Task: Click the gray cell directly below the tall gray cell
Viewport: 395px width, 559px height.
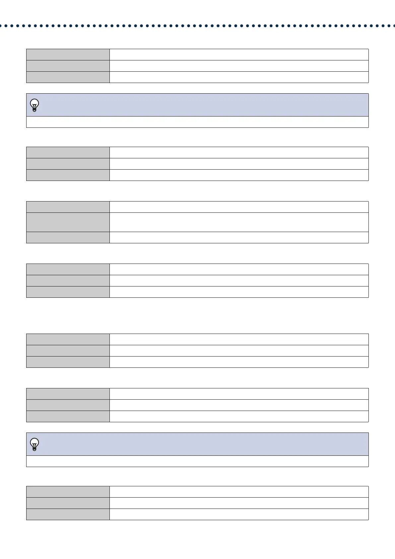Action: click(68, 237)
